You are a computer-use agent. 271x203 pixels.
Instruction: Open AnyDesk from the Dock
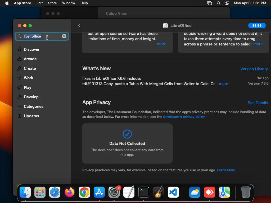(x=210, y=192)
